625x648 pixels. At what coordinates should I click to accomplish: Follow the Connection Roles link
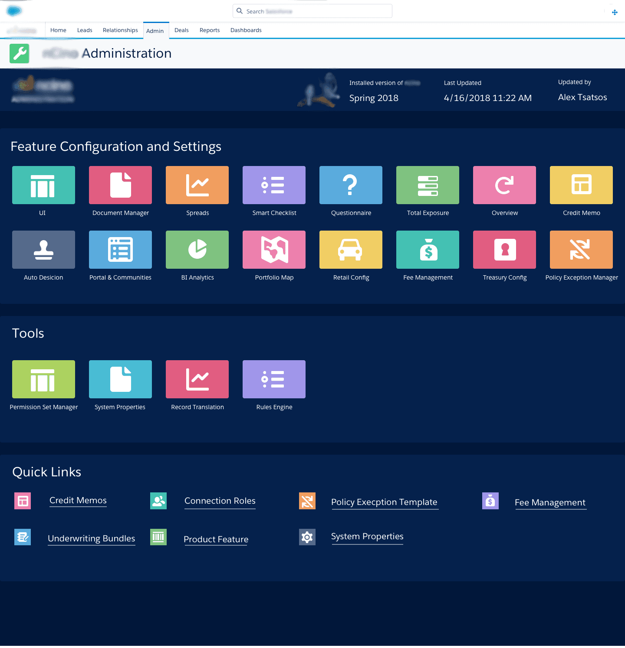(220, 501)
